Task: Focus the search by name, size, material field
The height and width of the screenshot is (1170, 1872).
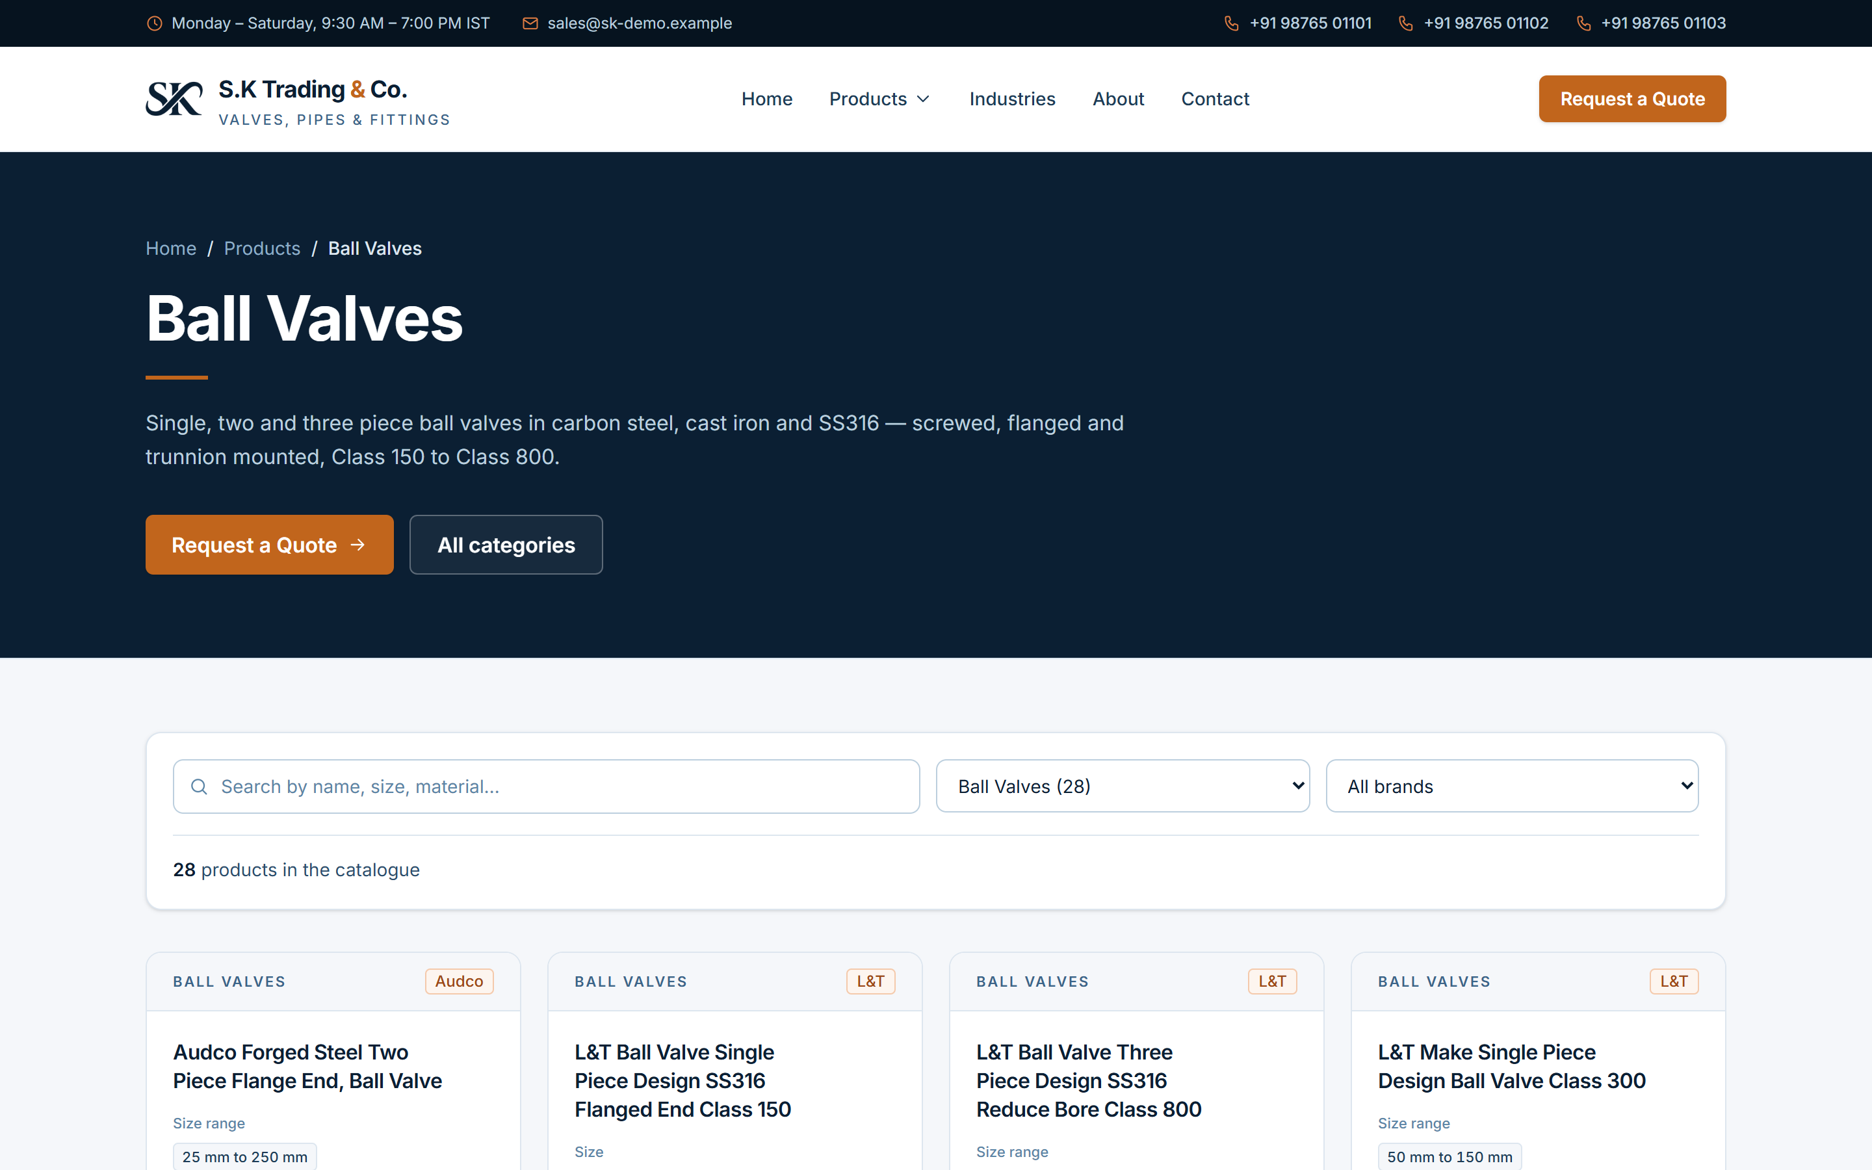Action: (546, 786)
